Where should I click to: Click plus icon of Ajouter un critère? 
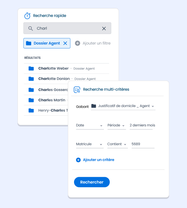coord(78,160)
